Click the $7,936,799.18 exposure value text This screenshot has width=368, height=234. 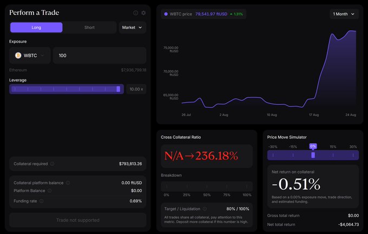(x=134, y=70)
